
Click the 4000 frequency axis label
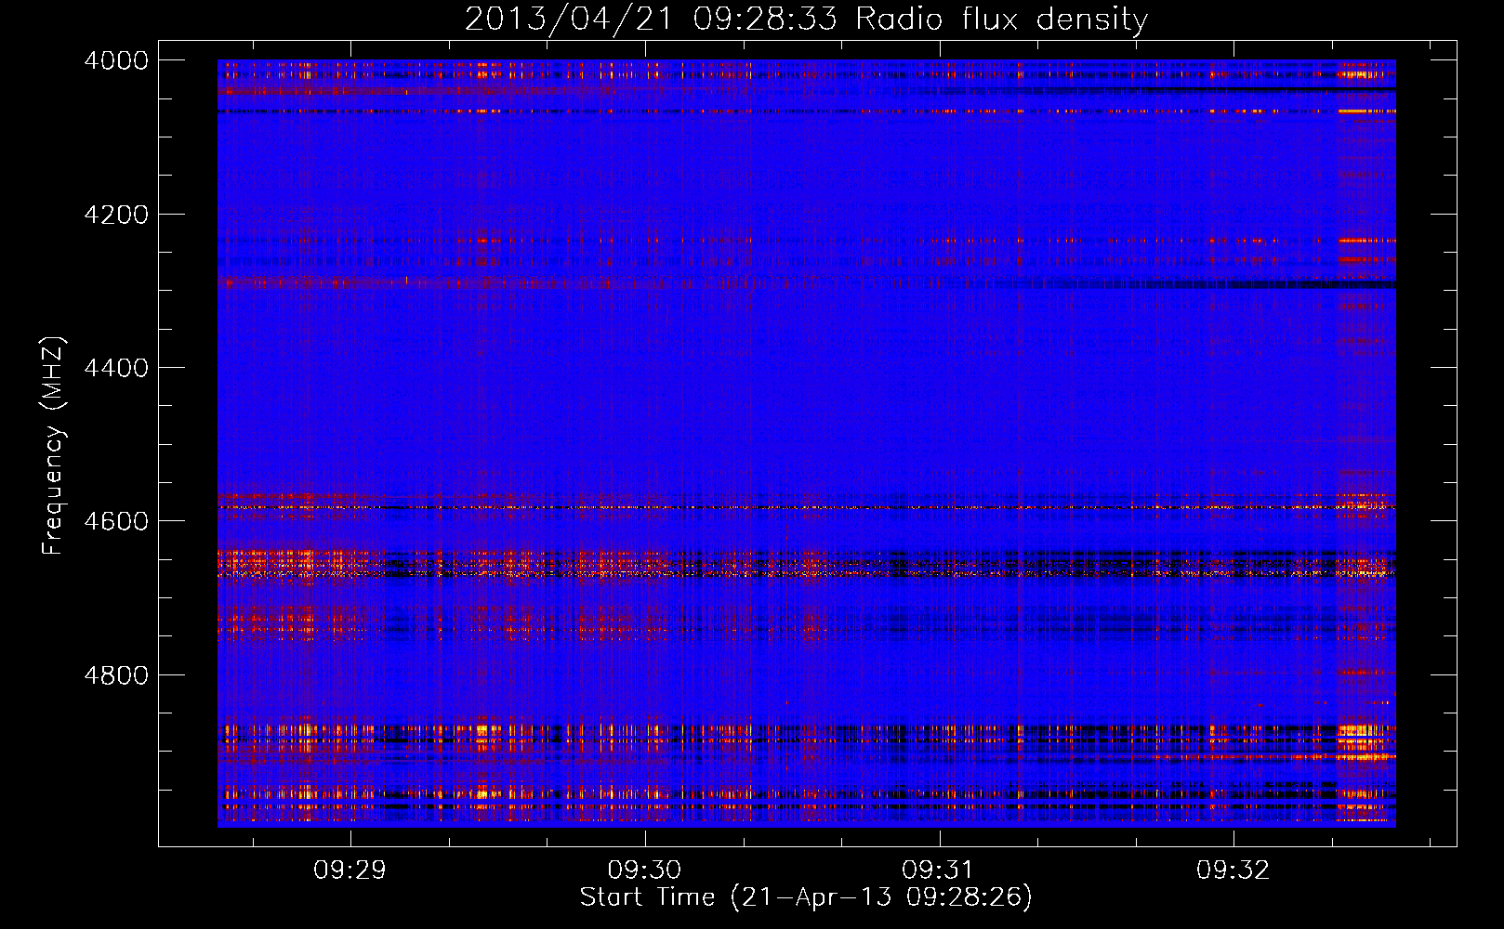(x=116, y=60)
